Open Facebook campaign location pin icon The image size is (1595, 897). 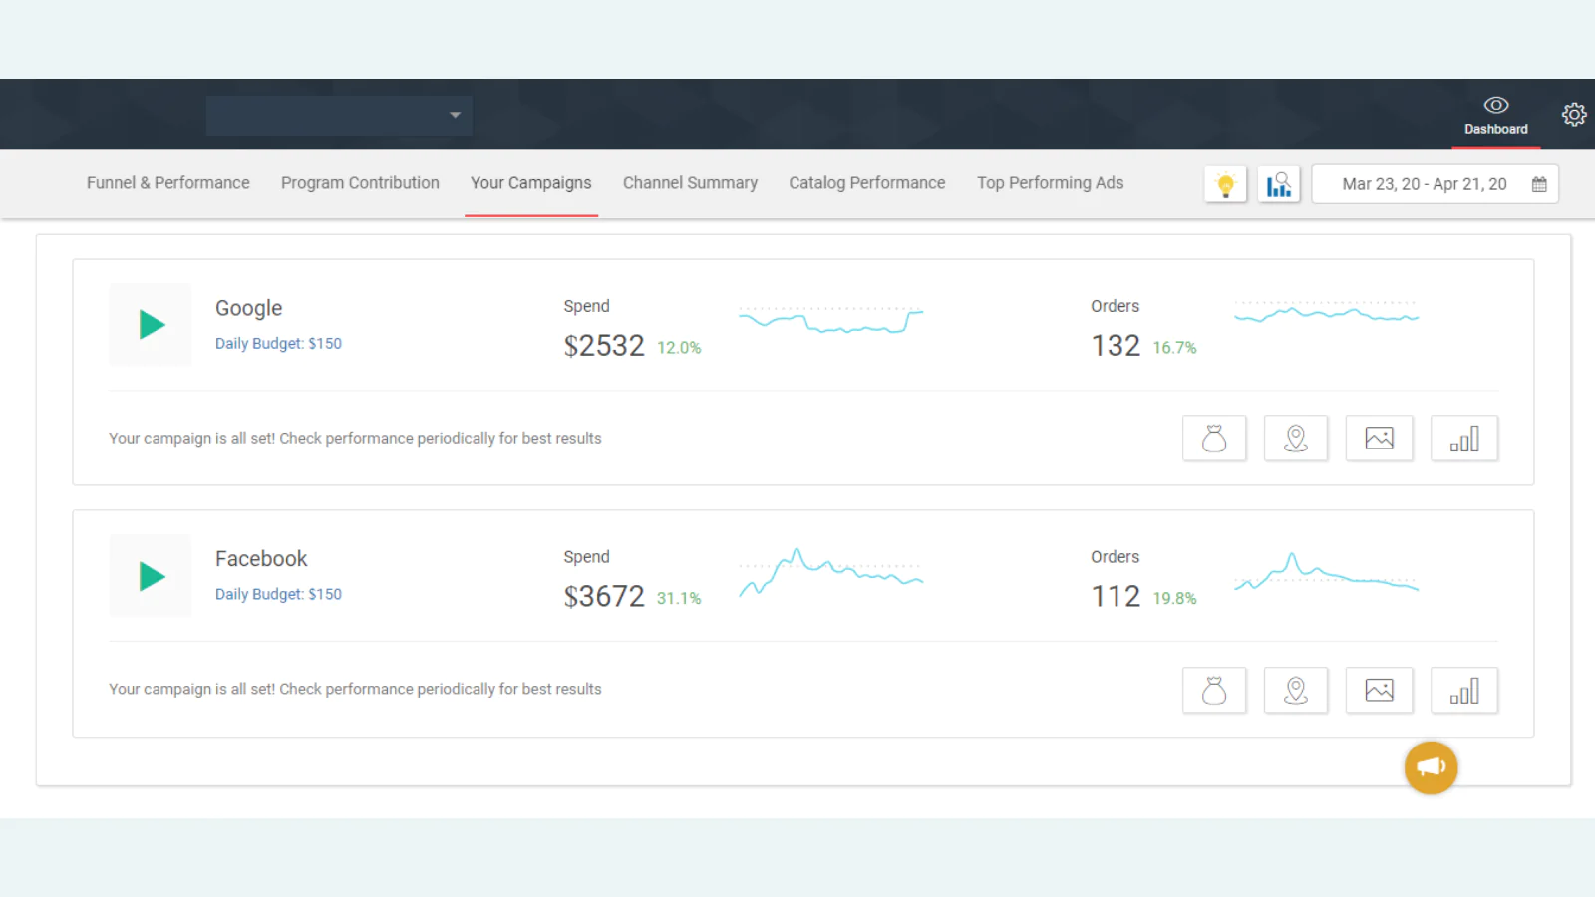pyautogui.click(x=1296, y=690)
